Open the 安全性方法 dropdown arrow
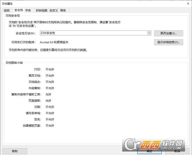 pyautogui.click(x=149, y=33)
